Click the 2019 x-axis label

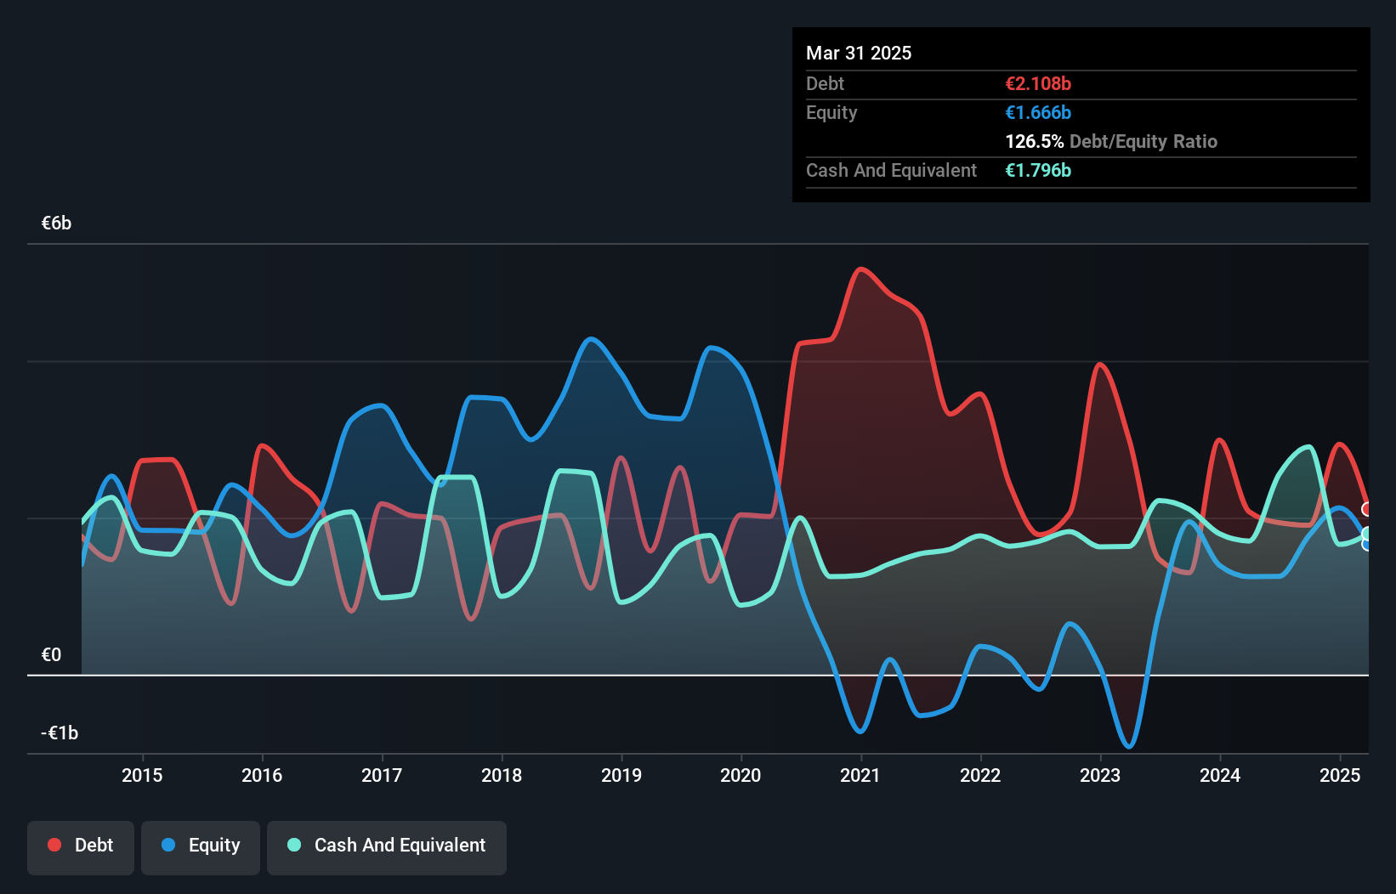click(621, 775)
